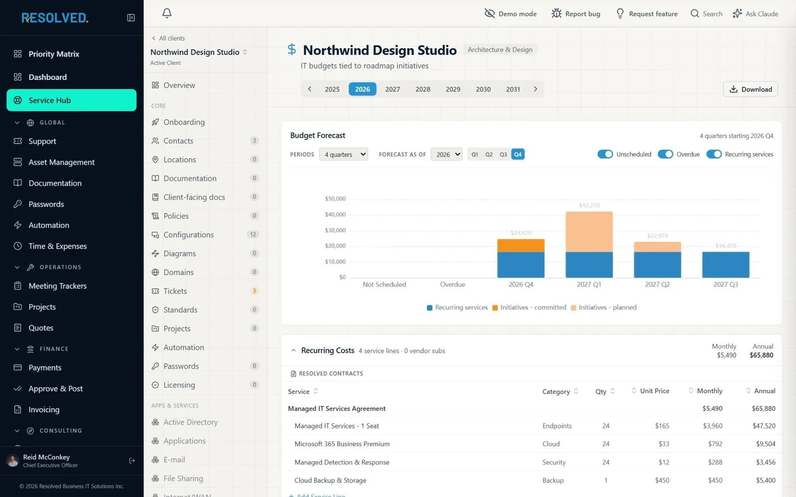Show earlier years with the left arrow

pyautogui.click(x=309, y=89)
